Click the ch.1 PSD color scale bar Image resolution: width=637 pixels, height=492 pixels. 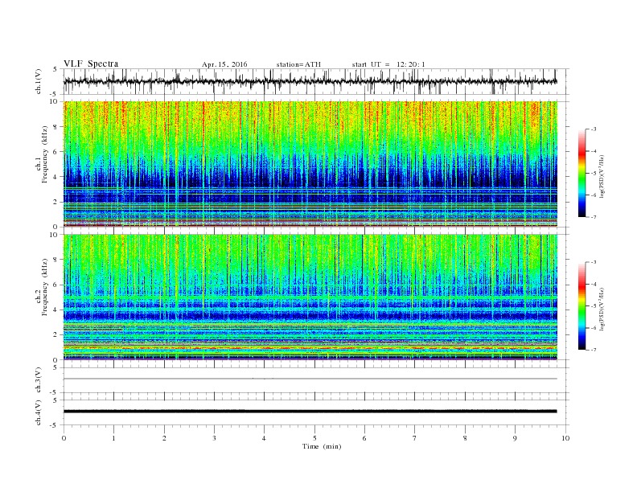(x=582, y=173)
